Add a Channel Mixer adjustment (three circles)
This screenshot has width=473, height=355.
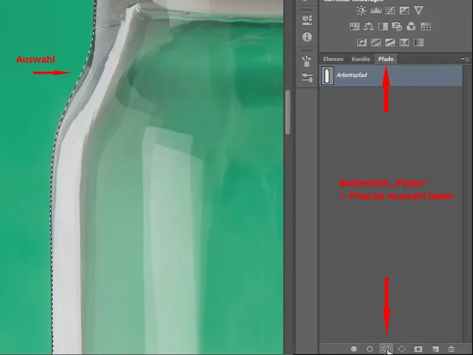(x=411, y=27)
